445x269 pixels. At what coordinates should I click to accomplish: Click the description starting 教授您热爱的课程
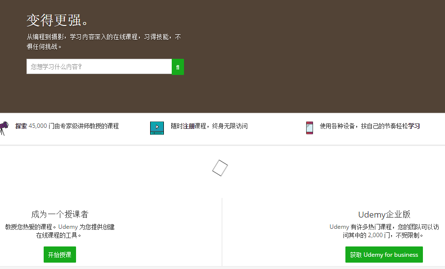pos(59,231)
